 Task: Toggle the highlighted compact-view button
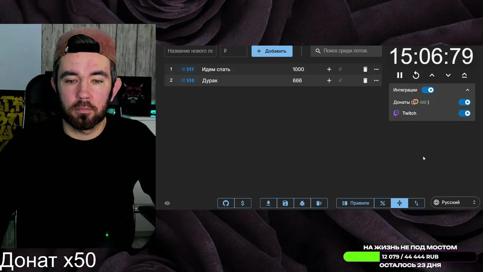(x=400, y=203)
